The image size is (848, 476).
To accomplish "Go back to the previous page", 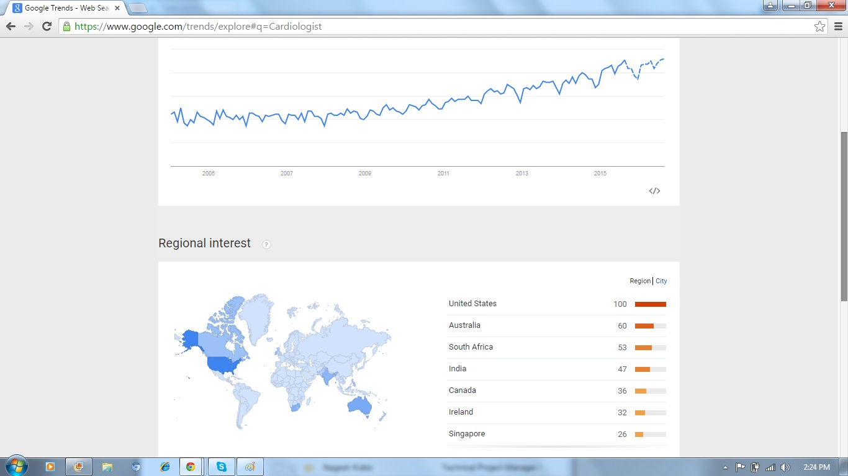I will point(11,26).
